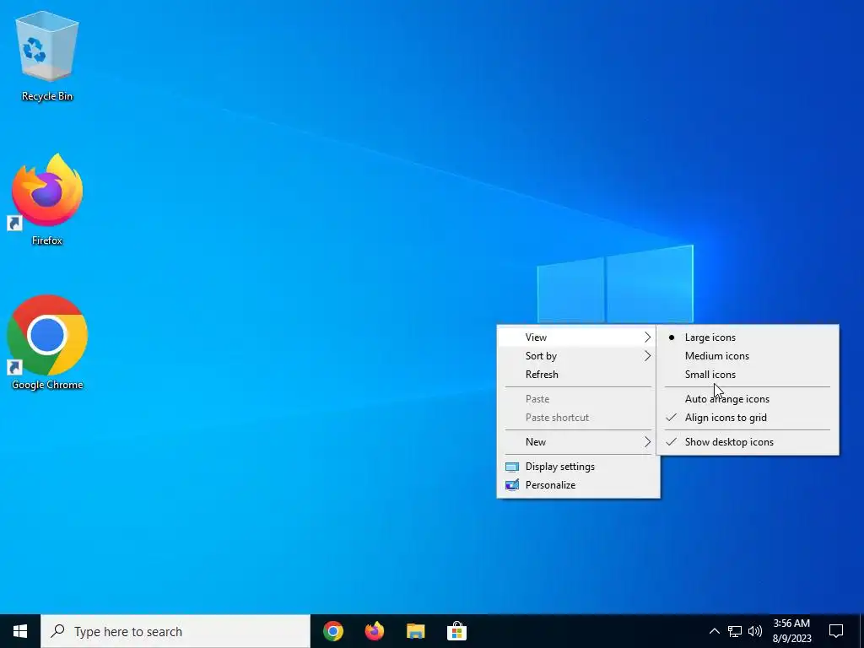Click the arrow next to New
This screenshot has height=648, width=864.
[647, 442]
